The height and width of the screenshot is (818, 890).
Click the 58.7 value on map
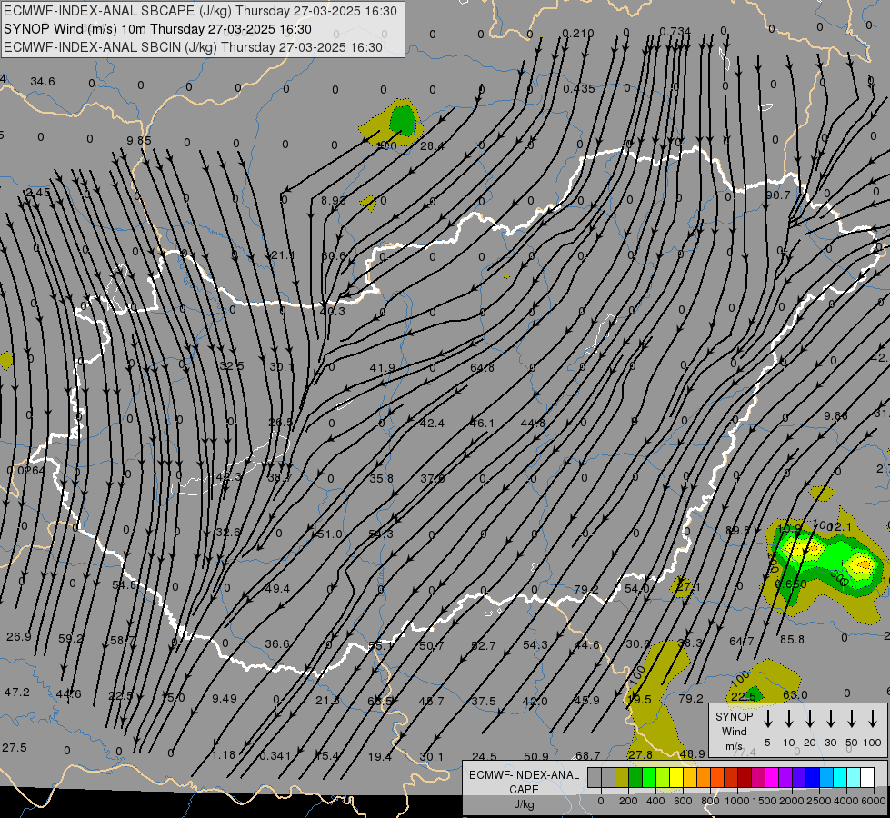coord(123,641)
